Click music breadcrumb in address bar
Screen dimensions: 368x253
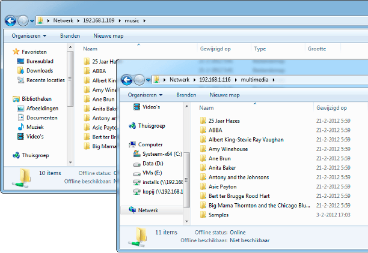(132, 20)
